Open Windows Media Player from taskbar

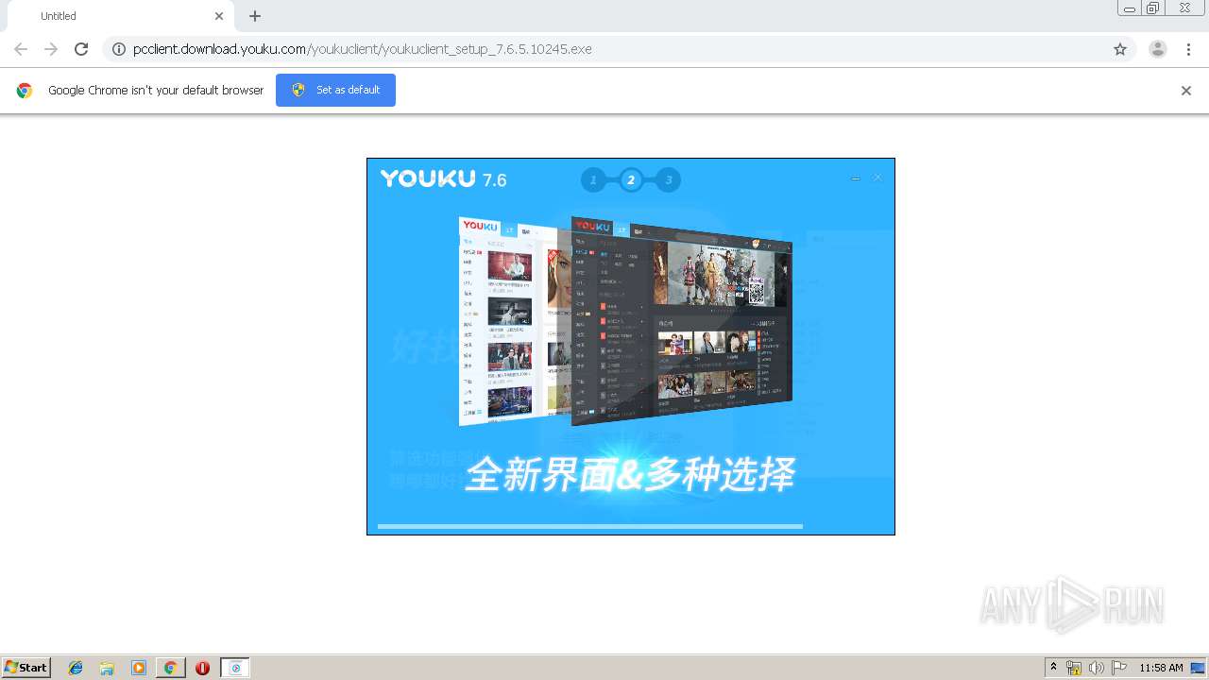pyautogui.click(x=139, y=668)
